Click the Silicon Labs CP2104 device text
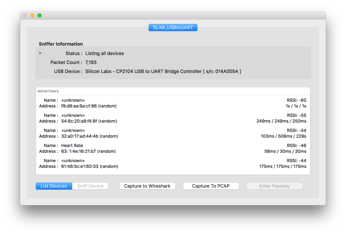Screen dimensions: 346x234 (163, 71)
